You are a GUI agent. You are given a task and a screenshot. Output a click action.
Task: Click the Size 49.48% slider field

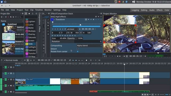[59, 38]
